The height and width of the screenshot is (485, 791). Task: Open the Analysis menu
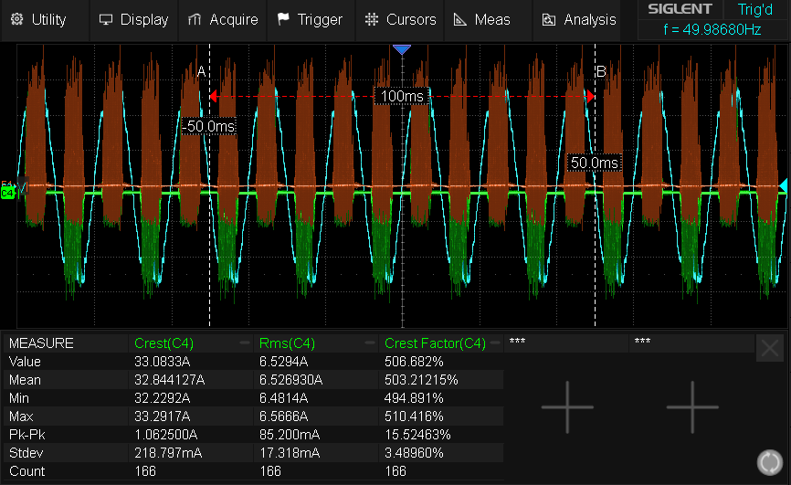[x=579, y=19]
